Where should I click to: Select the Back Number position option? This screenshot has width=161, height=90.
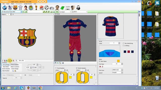[x=6, y=71]
